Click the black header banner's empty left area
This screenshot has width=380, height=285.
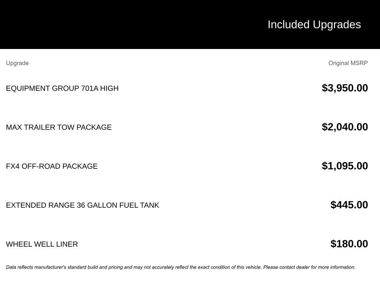click(x=111, y=24)
